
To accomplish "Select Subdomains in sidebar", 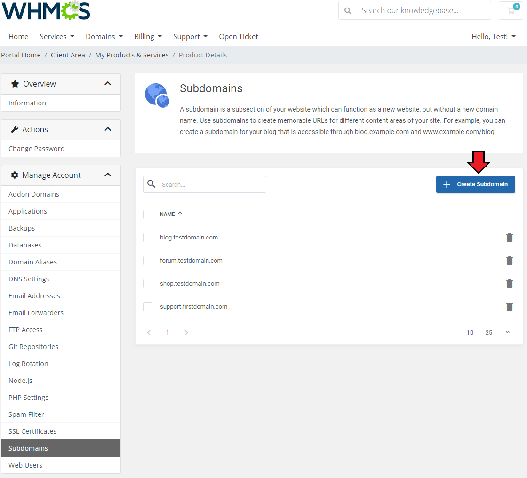I will pyautogui.click(x=61, y=448).
